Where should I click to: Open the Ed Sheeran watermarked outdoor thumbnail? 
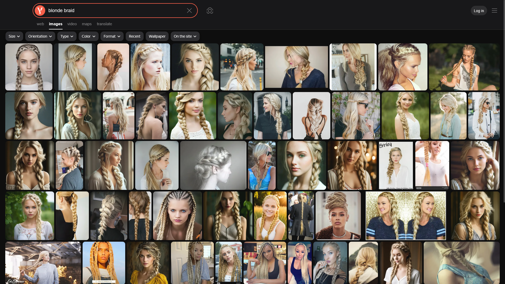[x=43, y=263]
